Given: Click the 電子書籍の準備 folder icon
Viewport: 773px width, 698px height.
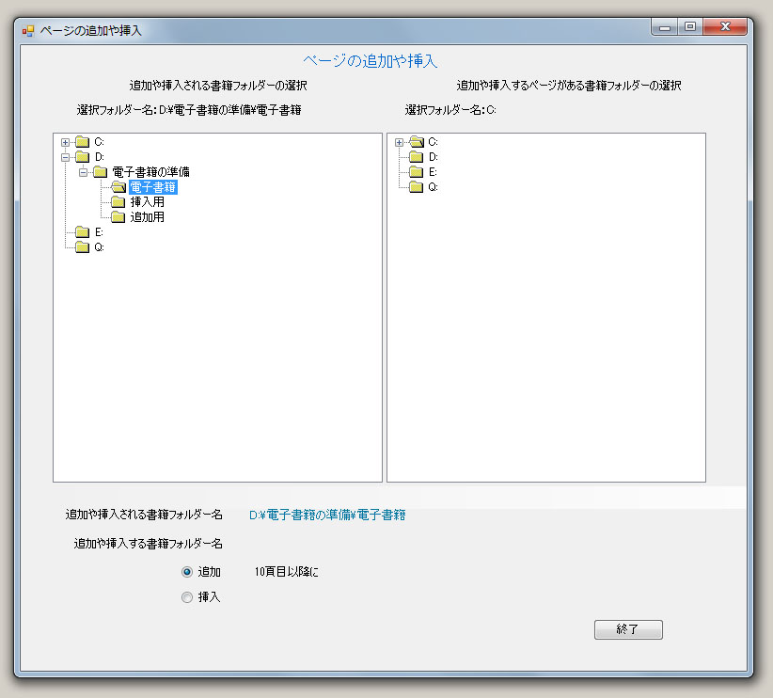Looking at the screenshot, I should pyautogui.click(x=100, y=172).
